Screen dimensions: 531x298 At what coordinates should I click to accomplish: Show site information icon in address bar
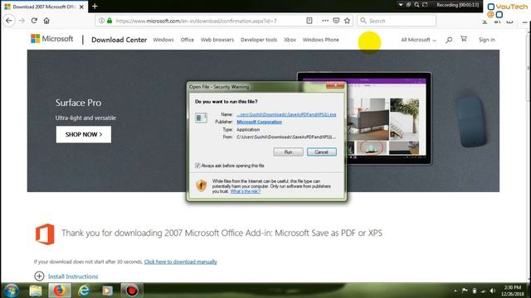click(101, 21)
